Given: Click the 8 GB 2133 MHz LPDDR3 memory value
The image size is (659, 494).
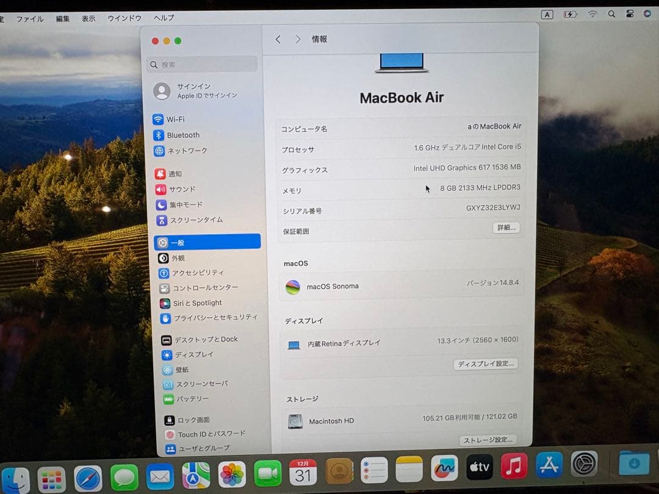Looking at the screenshot, I should [480, 188].
